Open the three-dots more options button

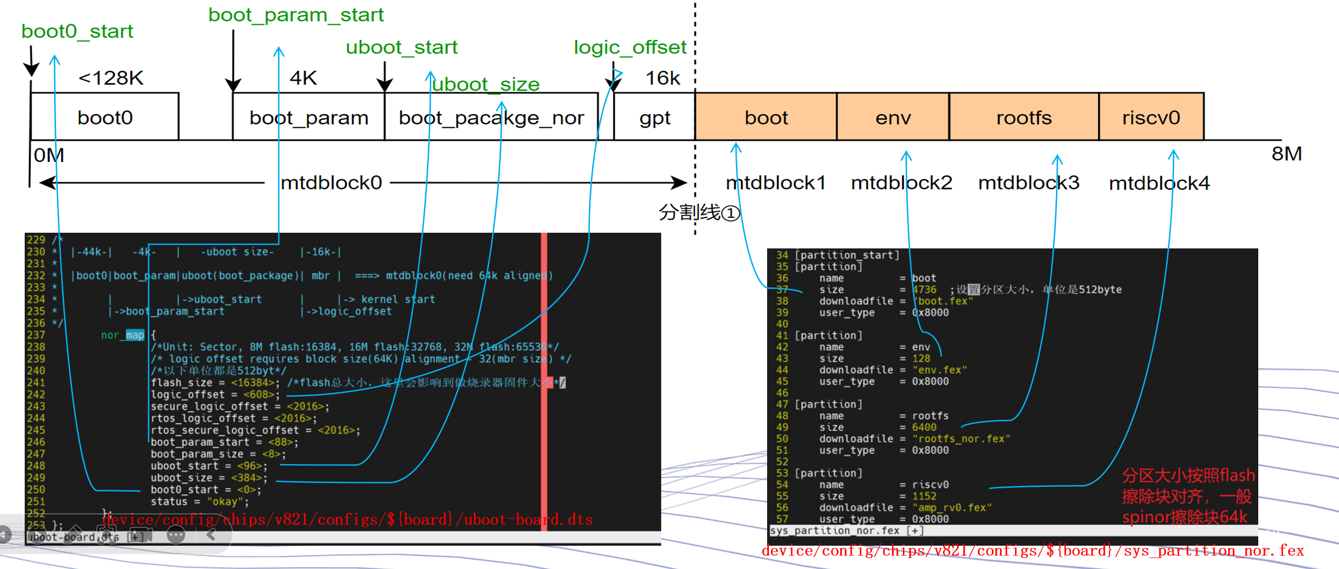[x=176, y=535]
